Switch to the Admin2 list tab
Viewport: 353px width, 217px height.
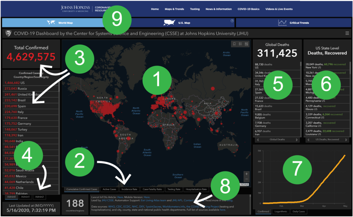[x=39, y=197]
